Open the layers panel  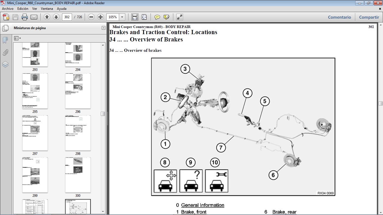click(5, 64)
